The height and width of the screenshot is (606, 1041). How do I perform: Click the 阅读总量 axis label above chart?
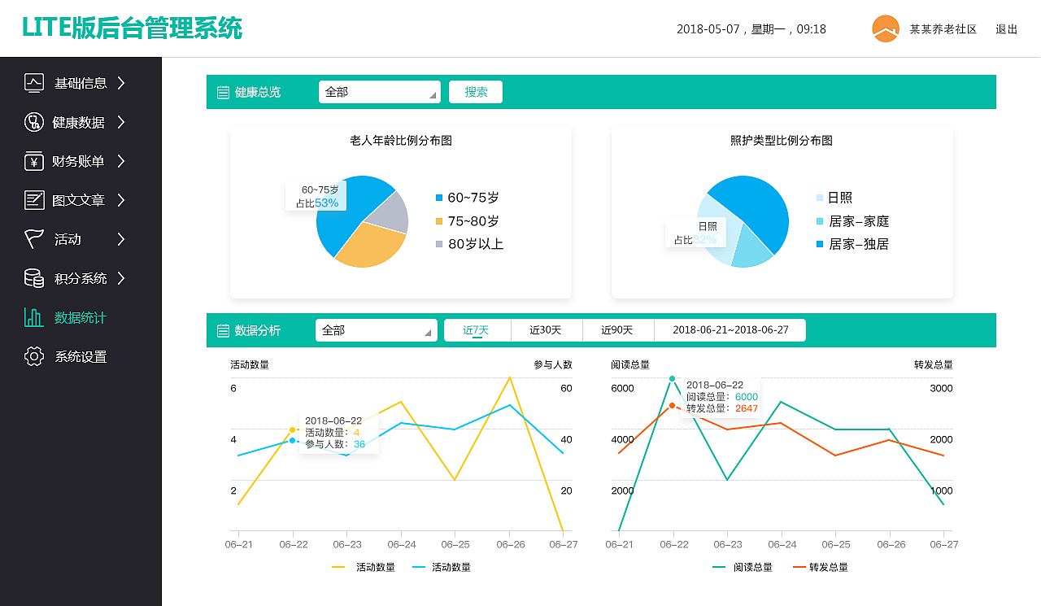click(x=630, y=364)
